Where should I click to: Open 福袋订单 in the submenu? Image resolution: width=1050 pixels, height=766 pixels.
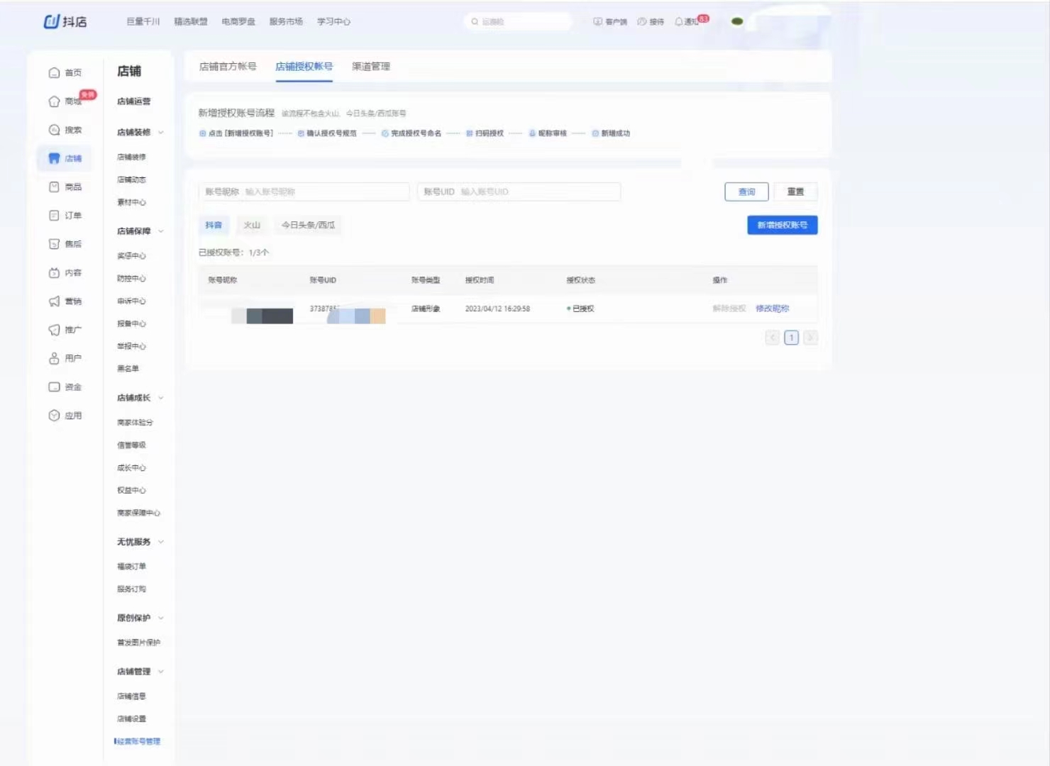(131, 567)
